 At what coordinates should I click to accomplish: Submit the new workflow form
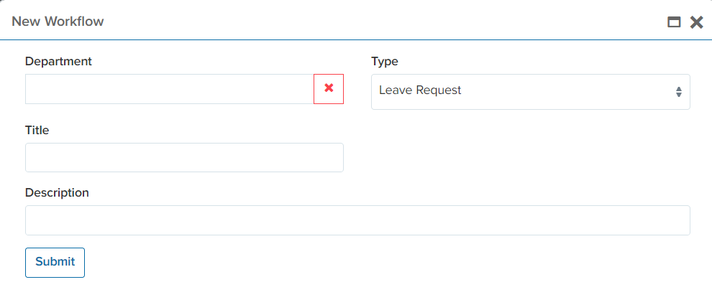coord(55,262)
